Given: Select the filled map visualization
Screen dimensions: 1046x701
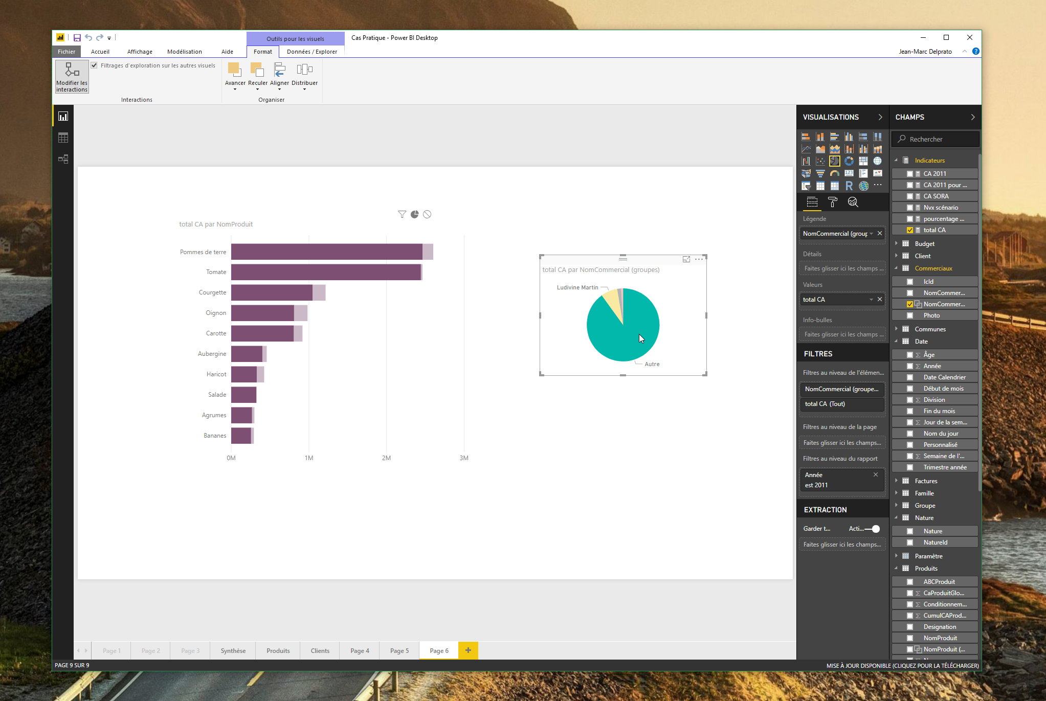Looking at the screenshot, I should click(806, 173).
